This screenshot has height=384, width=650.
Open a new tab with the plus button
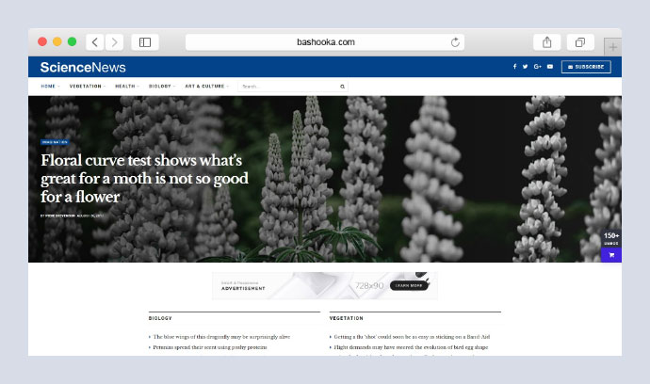coord(612,47)
